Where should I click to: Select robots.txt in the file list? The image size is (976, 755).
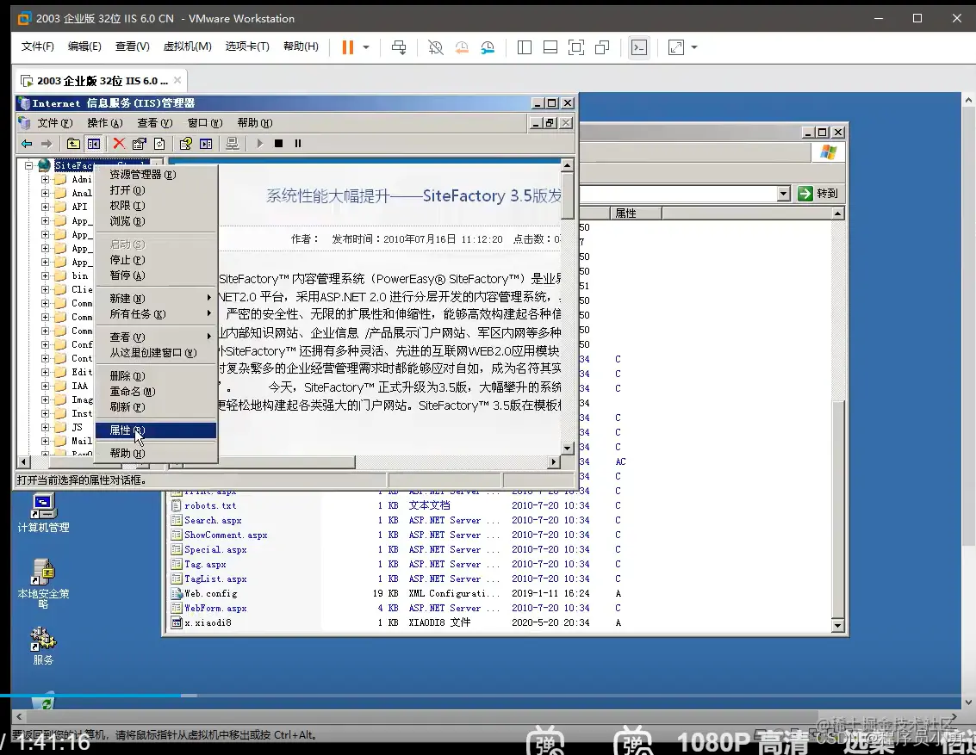click(210, 505)
